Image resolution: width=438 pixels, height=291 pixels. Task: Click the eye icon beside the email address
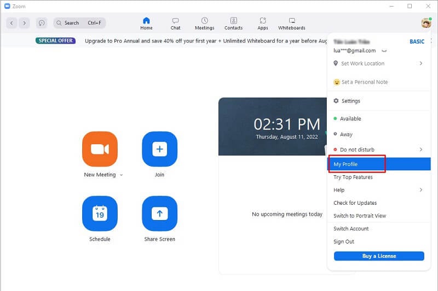pos(384,51)
